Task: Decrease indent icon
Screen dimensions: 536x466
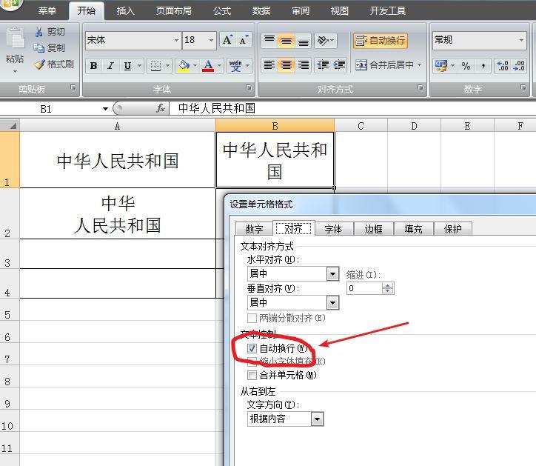Action: click(x=323, y=64)
